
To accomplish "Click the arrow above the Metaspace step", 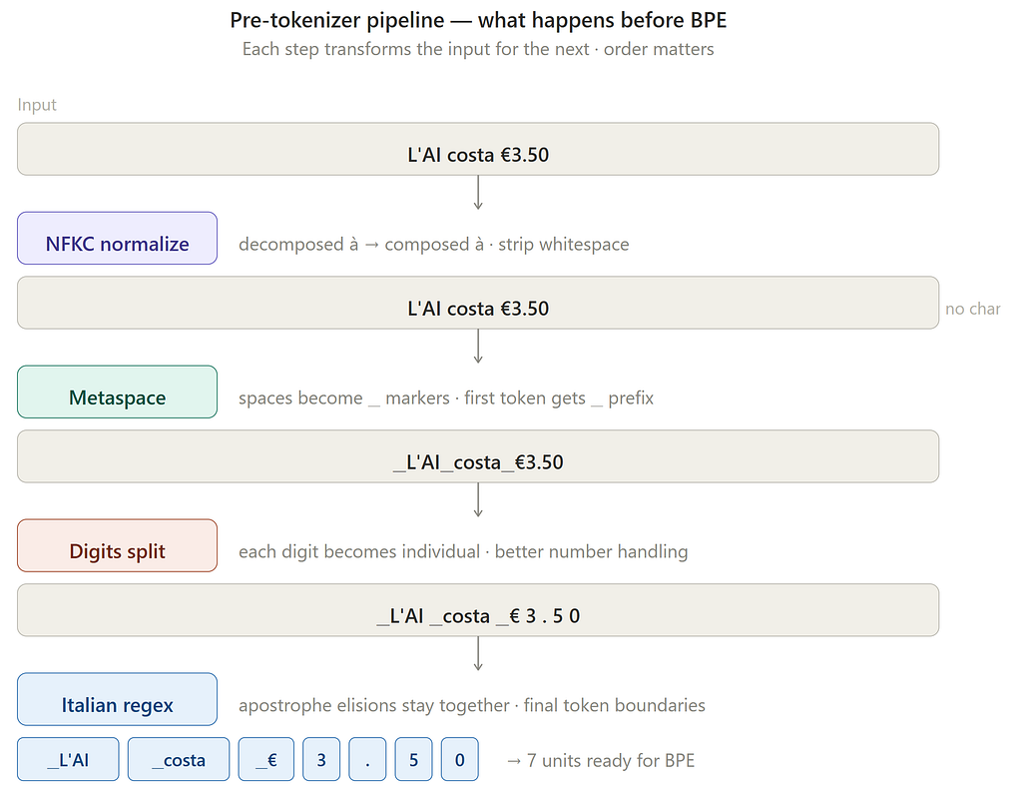I will pyautogui.click(x=478, y=347).
